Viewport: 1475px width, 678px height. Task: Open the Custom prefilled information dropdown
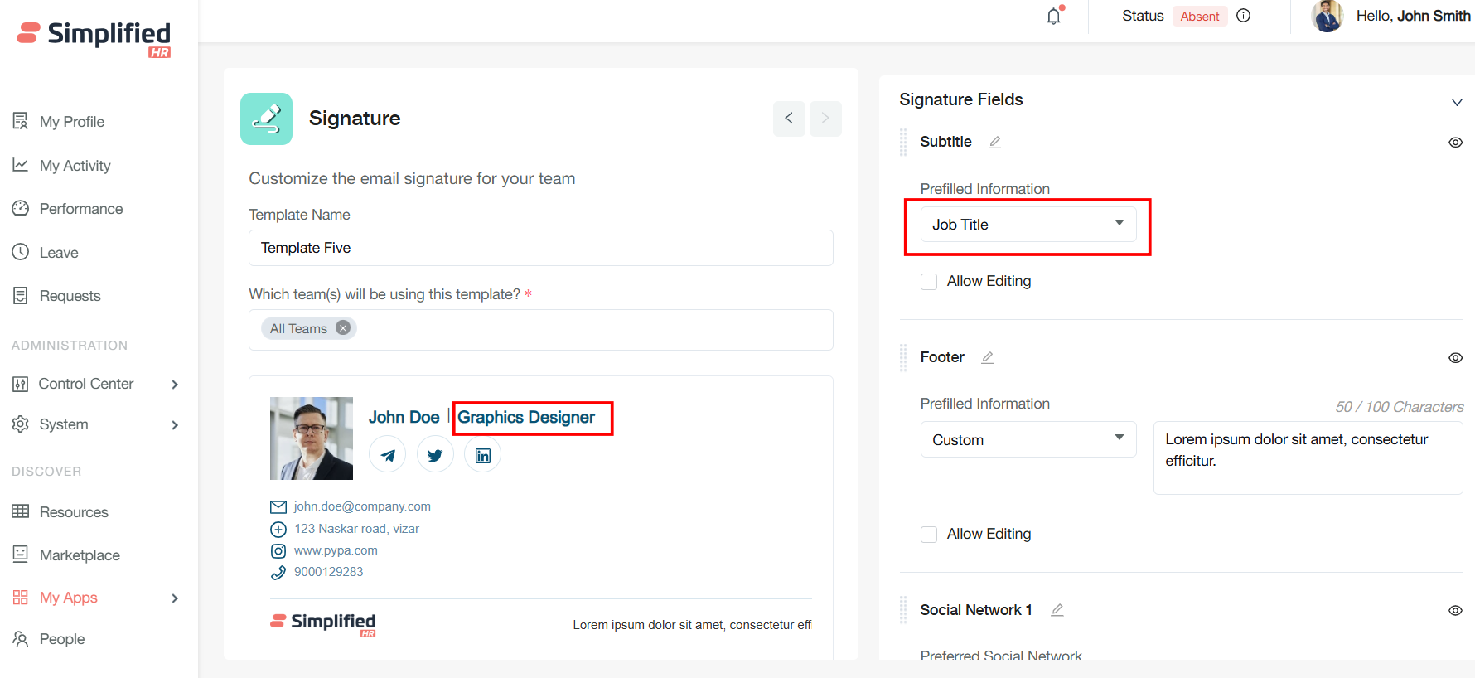pos(1028,440)
